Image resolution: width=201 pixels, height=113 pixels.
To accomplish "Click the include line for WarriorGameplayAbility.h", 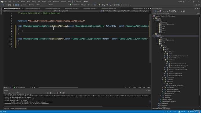I will 52,21.
